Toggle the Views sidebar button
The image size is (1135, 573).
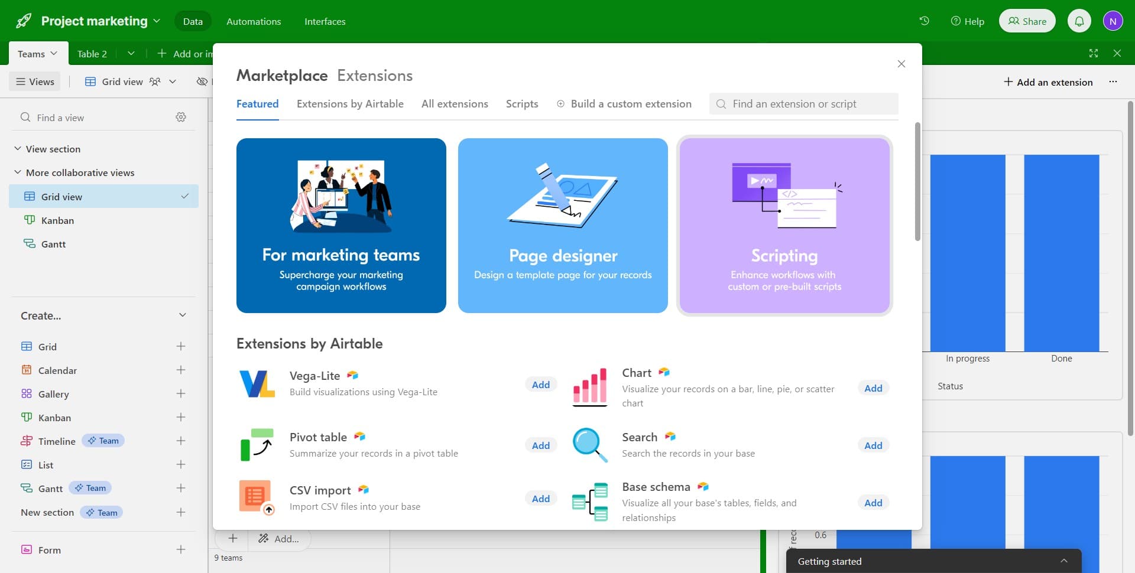(x=35, y=82)
